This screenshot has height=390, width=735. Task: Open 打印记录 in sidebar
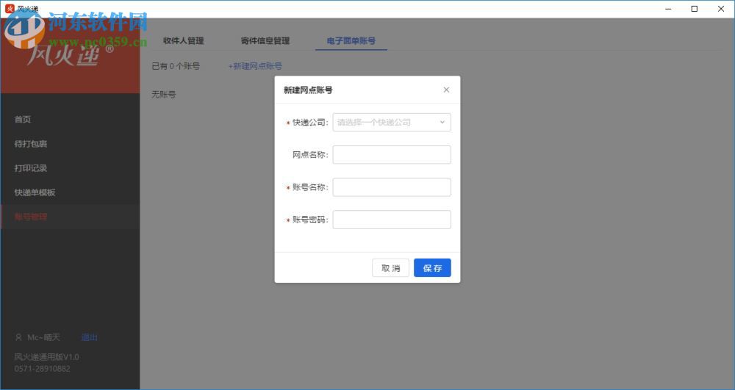coord(30,168)
